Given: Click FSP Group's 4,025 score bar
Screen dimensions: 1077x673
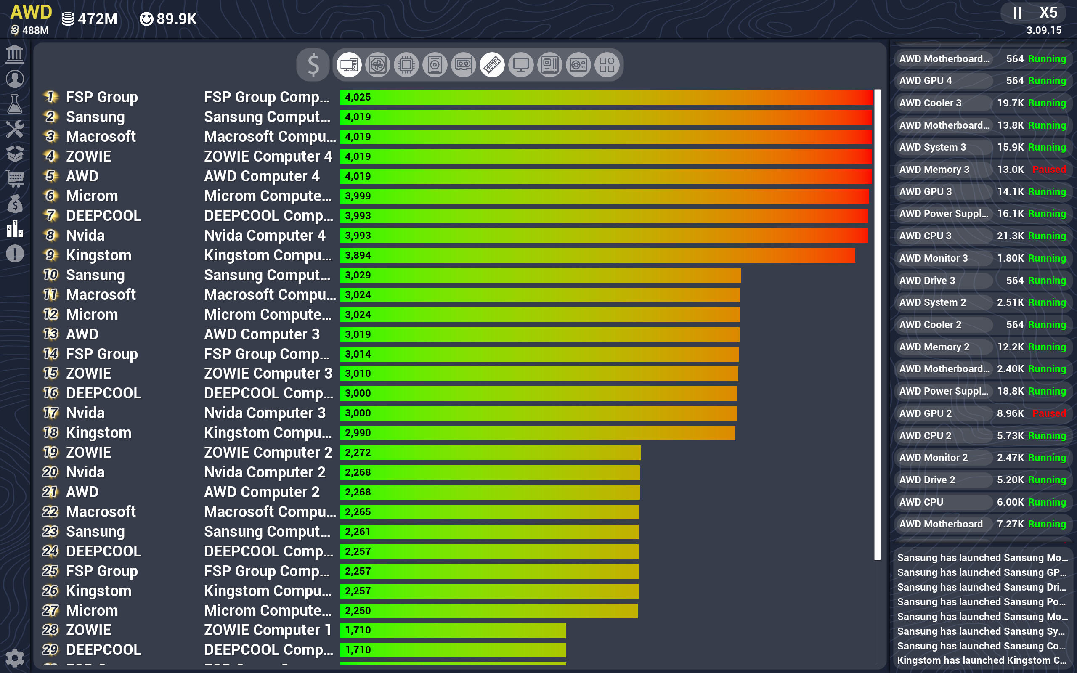Looking at the screenshot, I should click(606, 98).
